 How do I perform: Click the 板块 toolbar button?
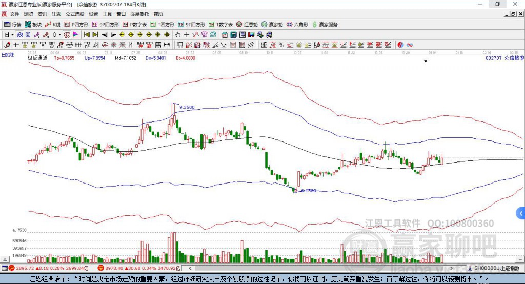point(33,25)
